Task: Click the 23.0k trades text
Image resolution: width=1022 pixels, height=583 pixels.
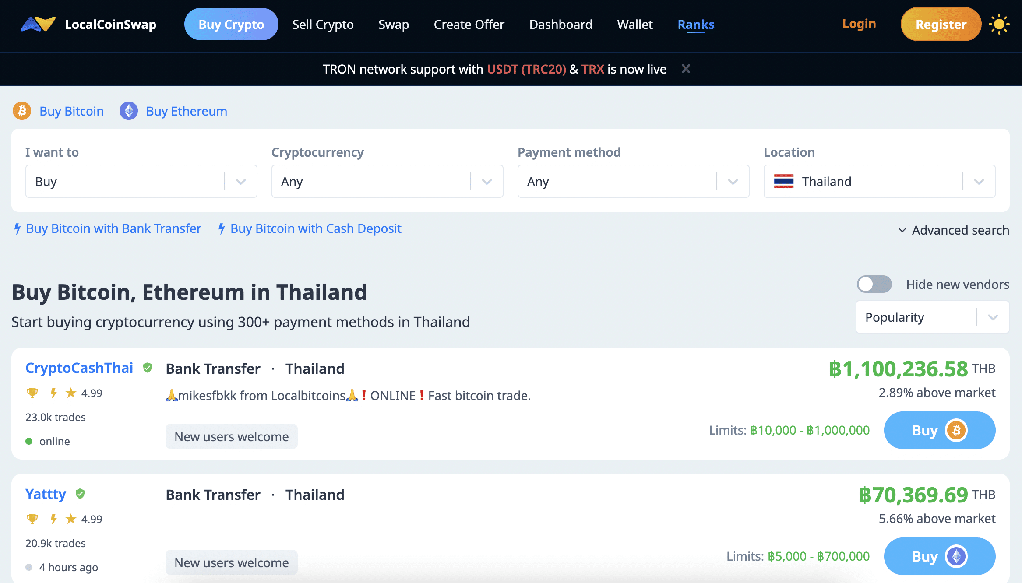Action: point(56,417)
